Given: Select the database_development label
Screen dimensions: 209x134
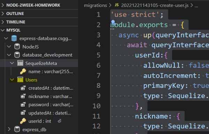Looking at the screenshot, I should 47,55.
